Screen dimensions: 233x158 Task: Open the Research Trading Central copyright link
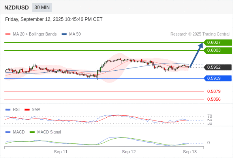pos(200,34)
